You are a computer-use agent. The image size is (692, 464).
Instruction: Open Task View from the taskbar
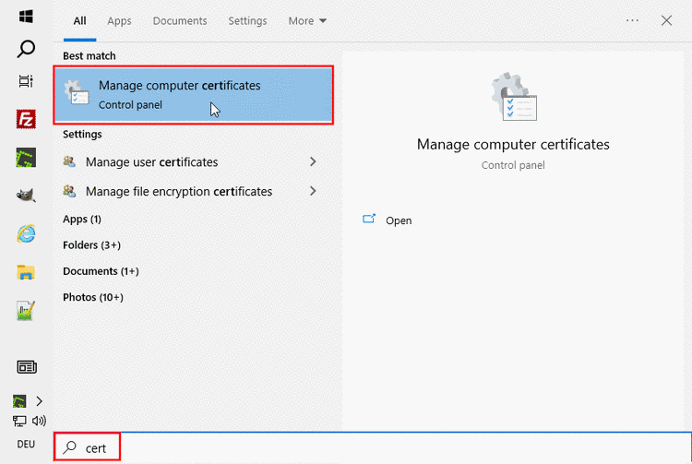(x=26, y=81)
